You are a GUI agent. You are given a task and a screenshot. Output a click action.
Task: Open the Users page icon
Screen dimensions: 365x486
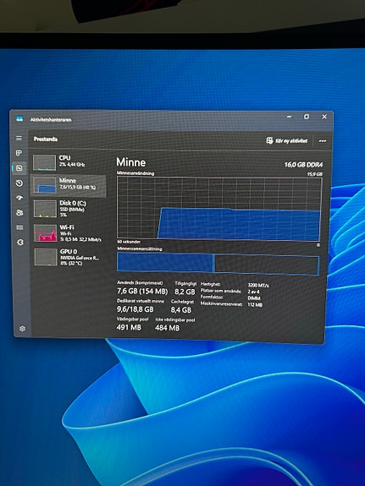(x=19, y=213)
